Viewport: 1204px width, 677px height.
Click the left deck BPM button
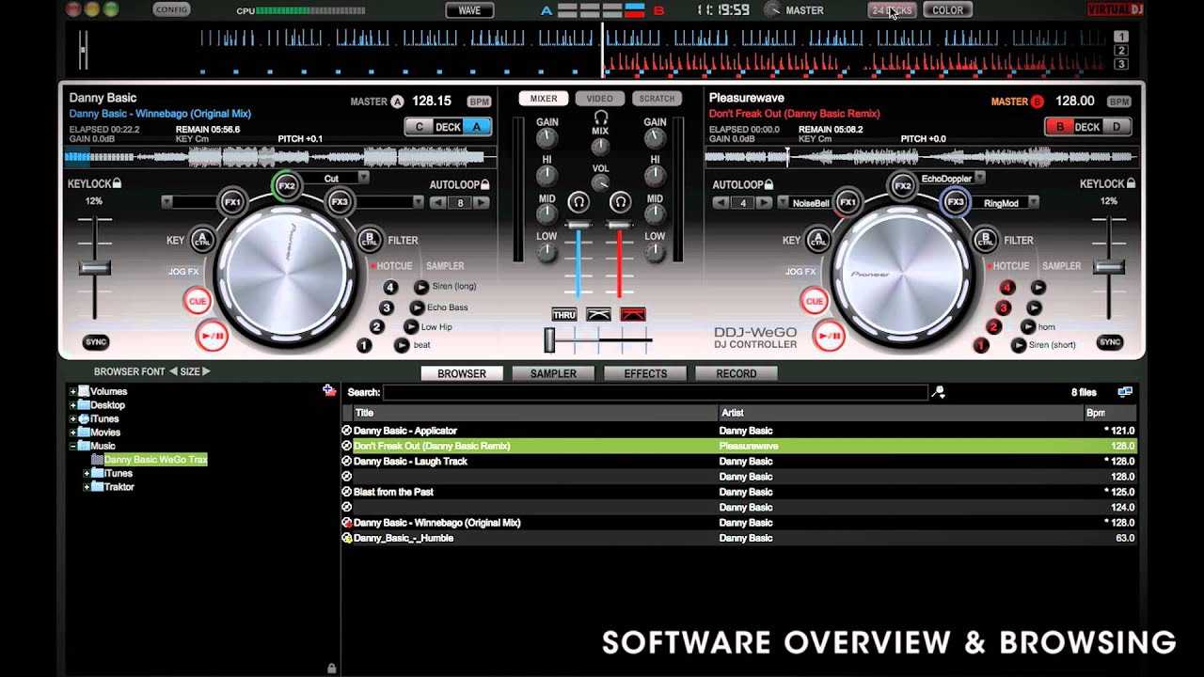tap(480, 102)
